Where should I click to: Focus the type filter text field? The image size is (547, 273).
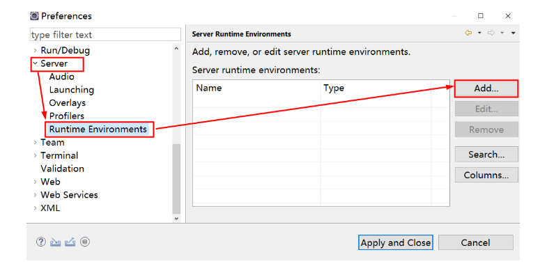coord(105,35)
